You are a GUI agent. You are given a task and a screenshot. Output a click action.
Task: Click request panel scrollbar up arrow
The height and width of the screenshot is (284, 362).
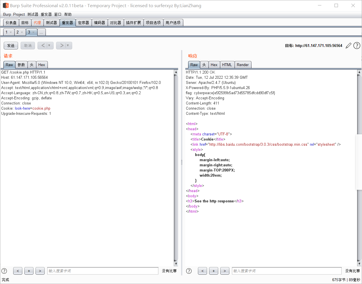tap(176, 72)
